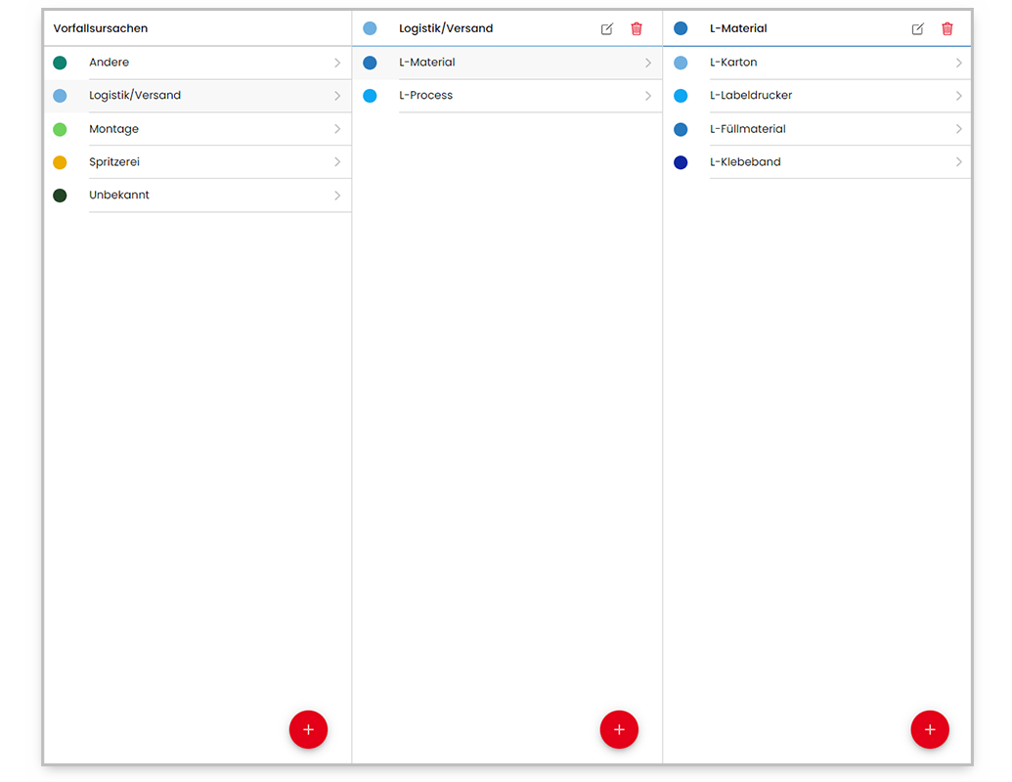
Task: Add new entry under L-Material column
Action: coord(929,729)
